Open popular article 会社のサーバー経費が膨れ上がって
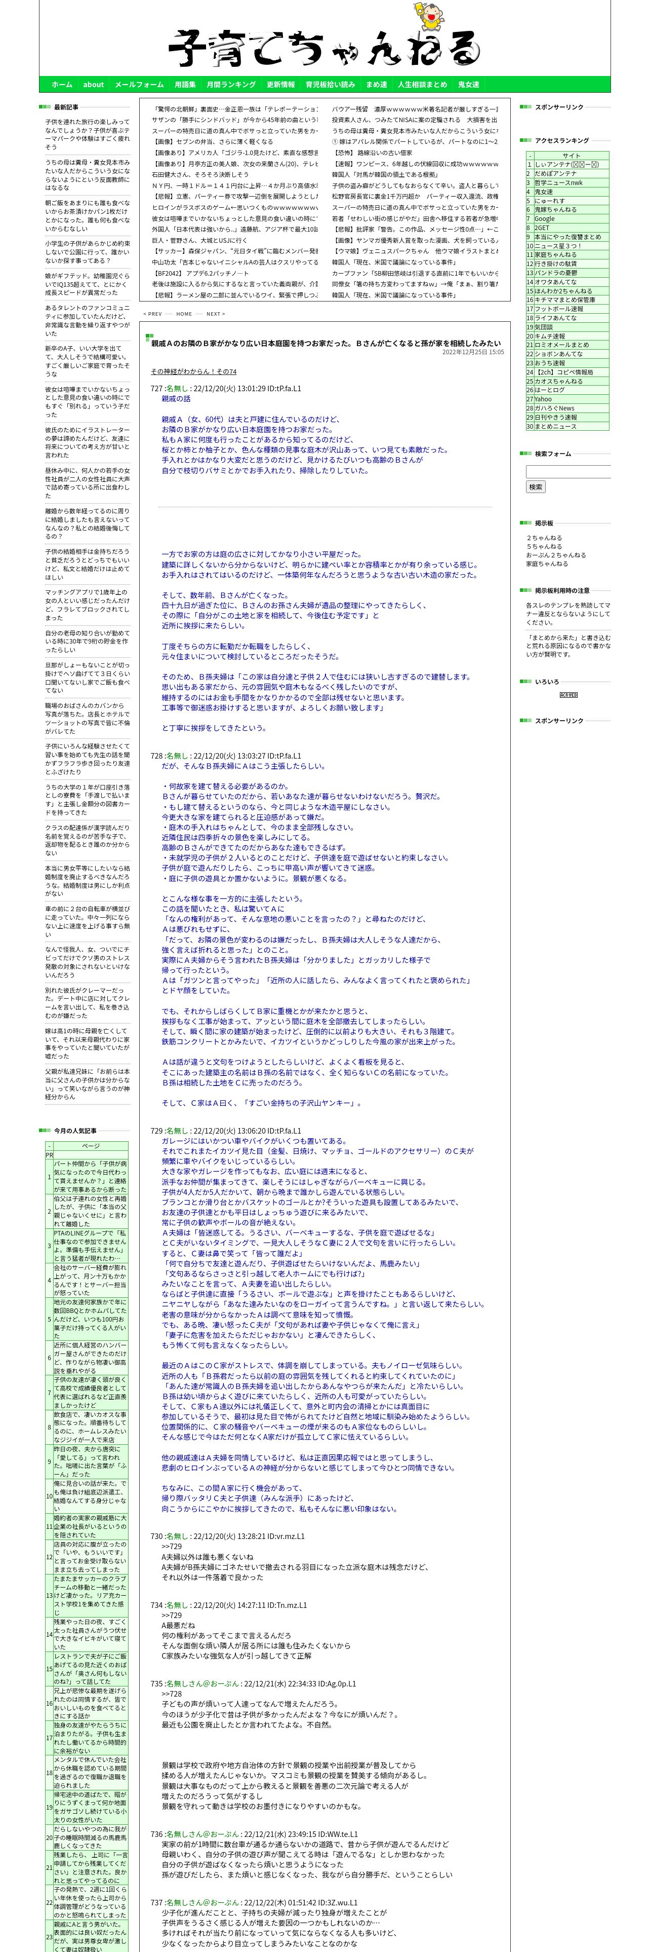 (x=90, y=1281)
